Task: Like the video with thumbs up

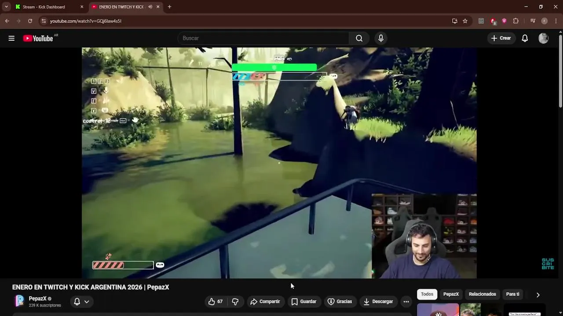Action: pos(216,302)
